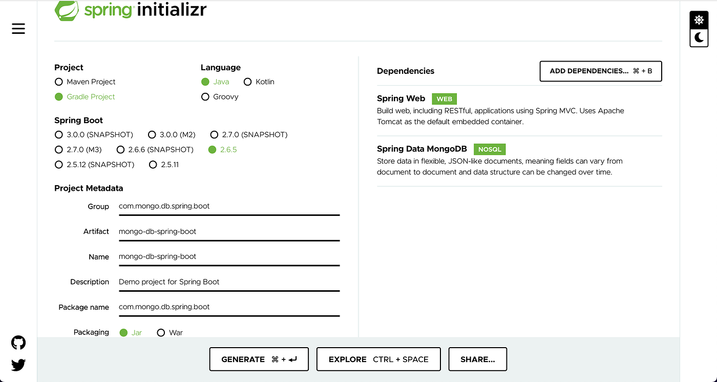717x382 pixels.
Task: Select Spring Boot version 3.0.0 (SNAPSHOT)
Action: (59, 134)
